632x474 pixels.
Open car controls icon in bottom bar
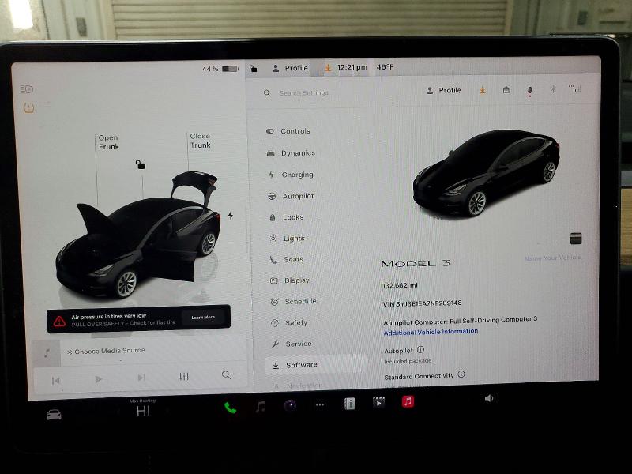[54, 414]
